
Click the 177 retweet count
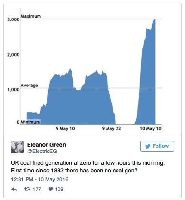(37, 189)
